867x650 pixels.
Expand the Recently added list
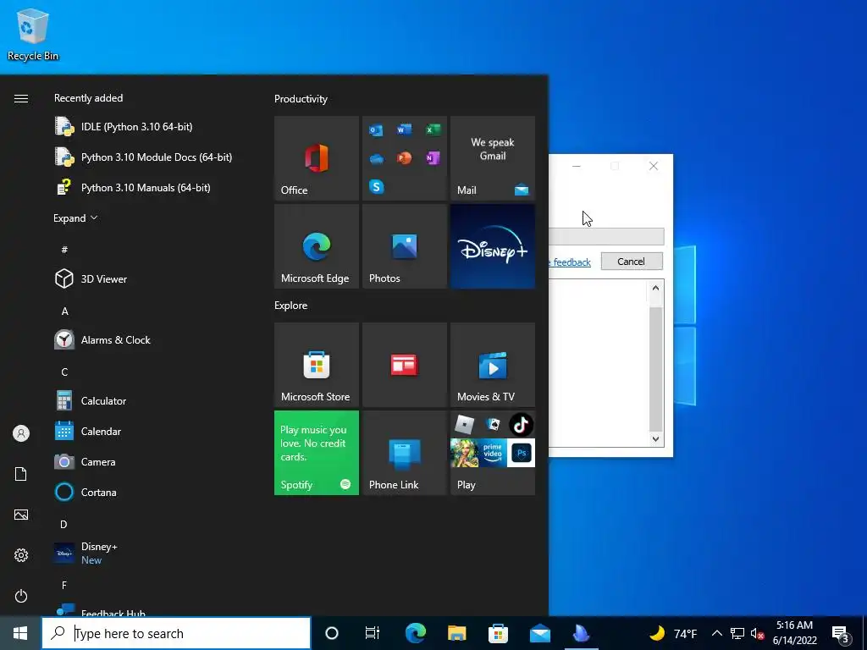coord(75,218)
